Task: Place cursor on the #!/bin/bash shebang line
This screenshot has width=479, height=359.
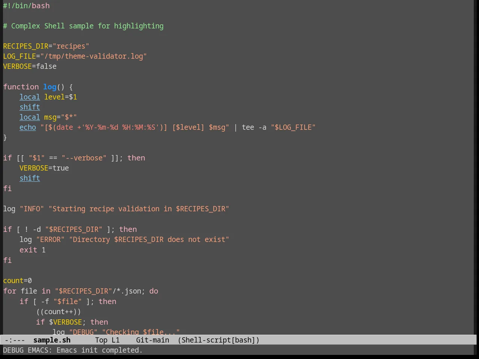Action: 26,6
